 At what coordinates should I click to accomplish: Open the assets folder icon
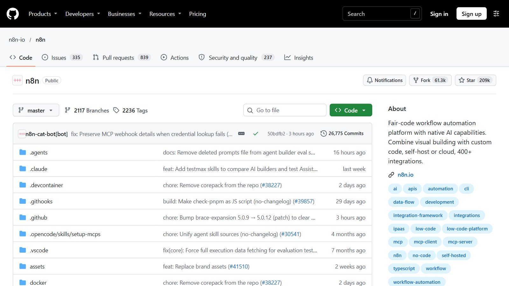coord(23,266)
